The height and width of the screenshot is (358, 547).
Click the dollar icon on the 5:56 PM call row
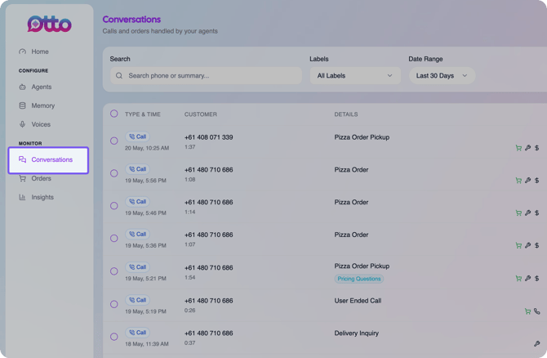537,180
